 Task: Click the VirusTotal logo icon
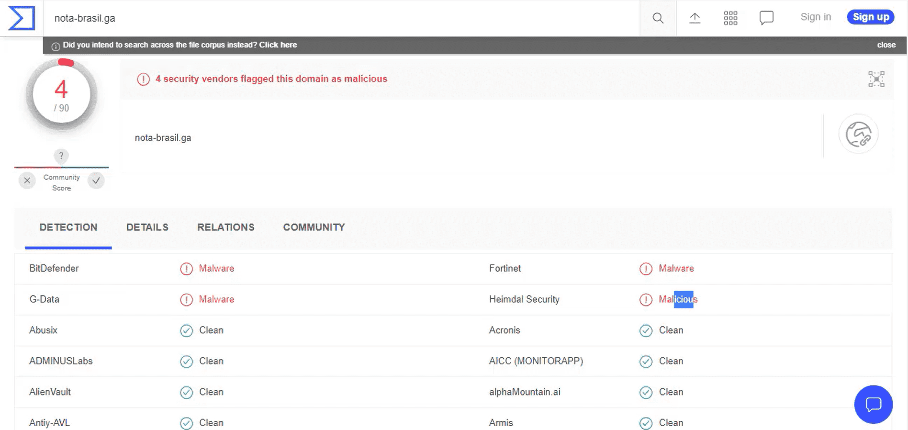pyautogui.click(x=22, y=18)
